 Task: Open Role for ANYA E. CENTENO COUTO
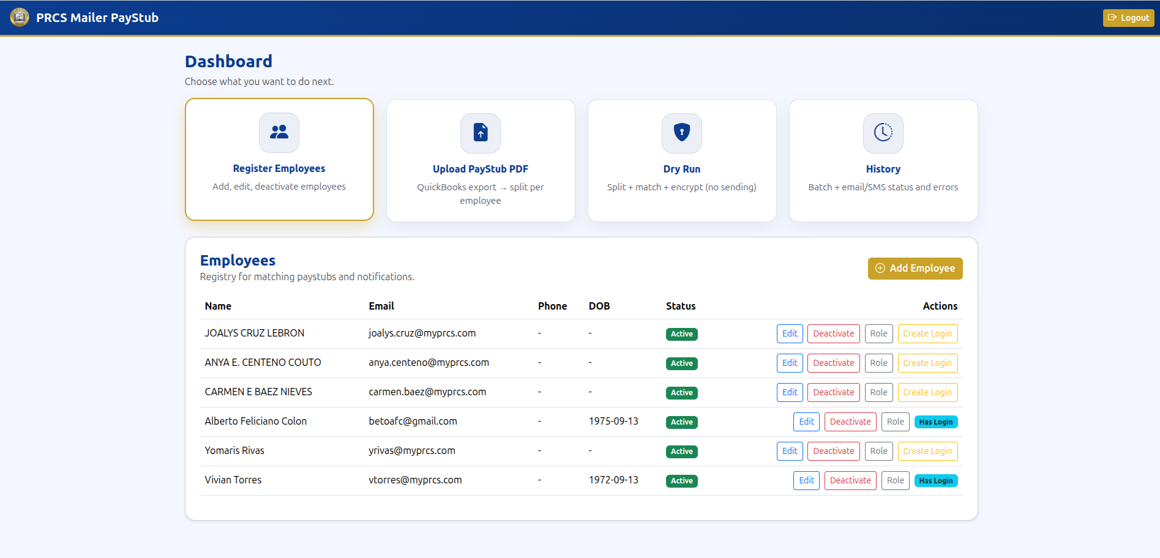point(879,363)
